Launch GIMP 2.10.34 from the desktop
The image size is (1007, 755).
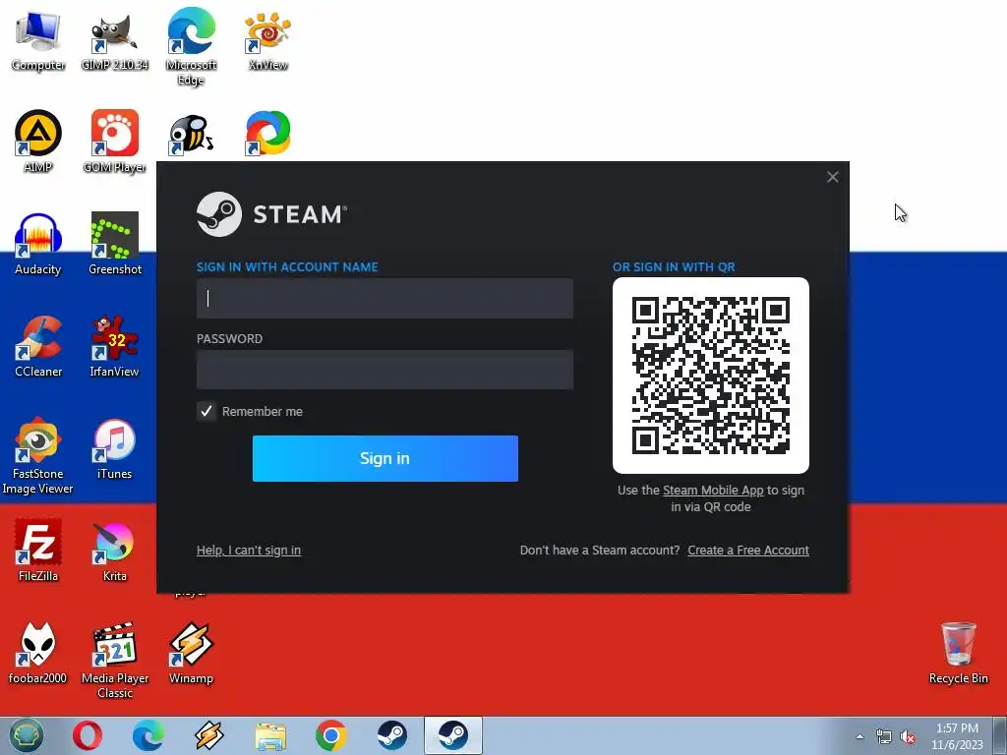pyautogui.click(x=114, y=41)
